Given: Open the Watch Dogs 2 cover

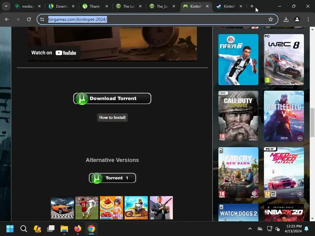Looking at the screenshot, I should point(238,213).
